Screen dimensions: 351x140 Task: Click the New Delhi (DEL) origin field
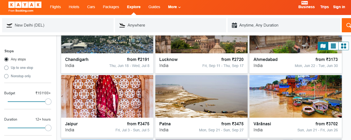(x=58, y=25)
